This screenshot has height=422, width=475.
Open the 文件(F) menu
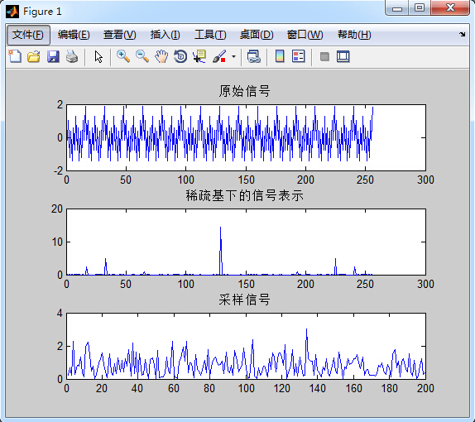28,35
